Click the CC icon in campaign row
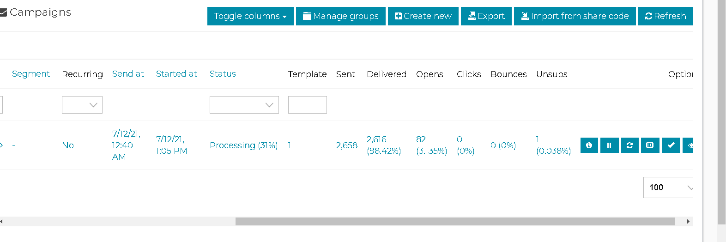The image size is (726, 242). [x=650, y=145]
